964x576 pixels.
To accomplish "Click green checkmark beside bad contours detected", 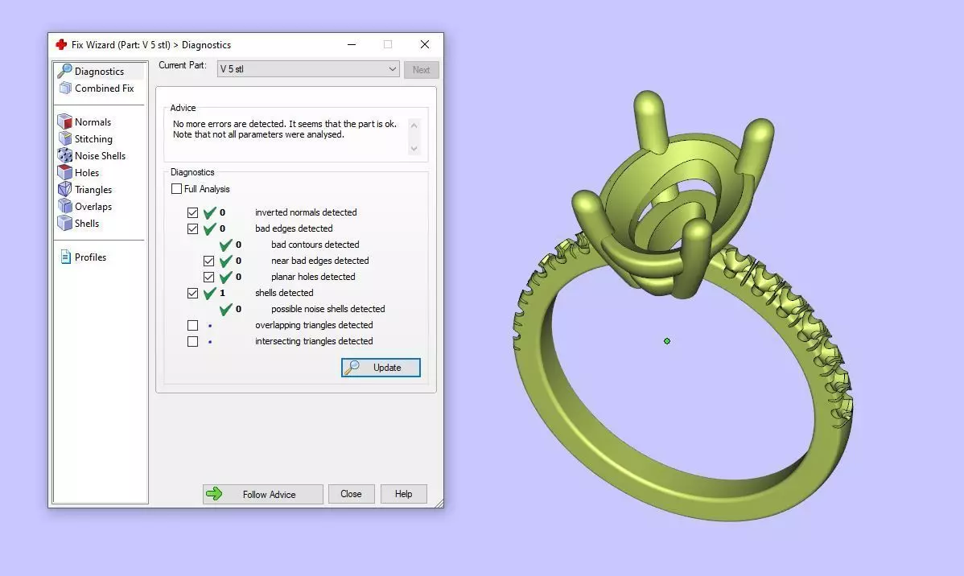I will tap(225, 245).
